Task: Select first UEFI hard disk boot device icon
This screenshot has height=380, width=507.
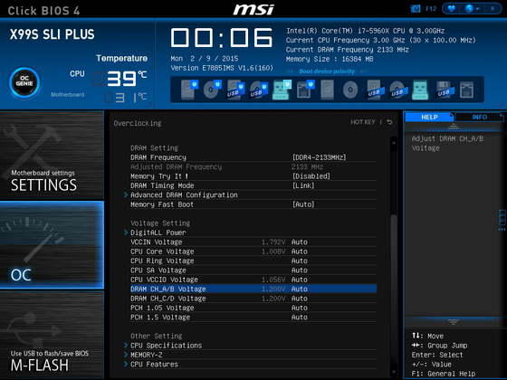Action: (189, 90)
